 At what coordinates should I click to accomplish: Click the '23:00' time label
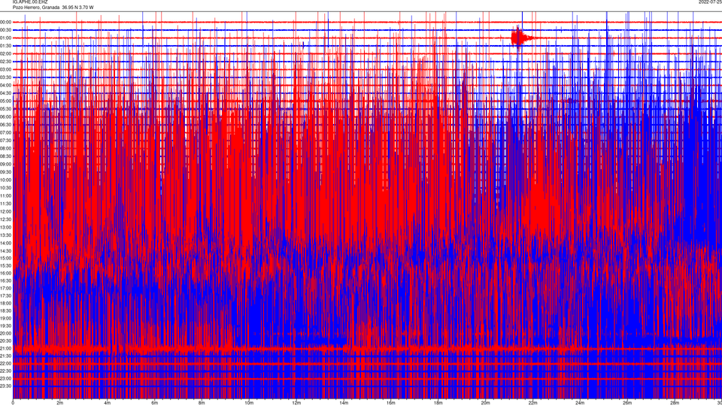click(5, 378)
